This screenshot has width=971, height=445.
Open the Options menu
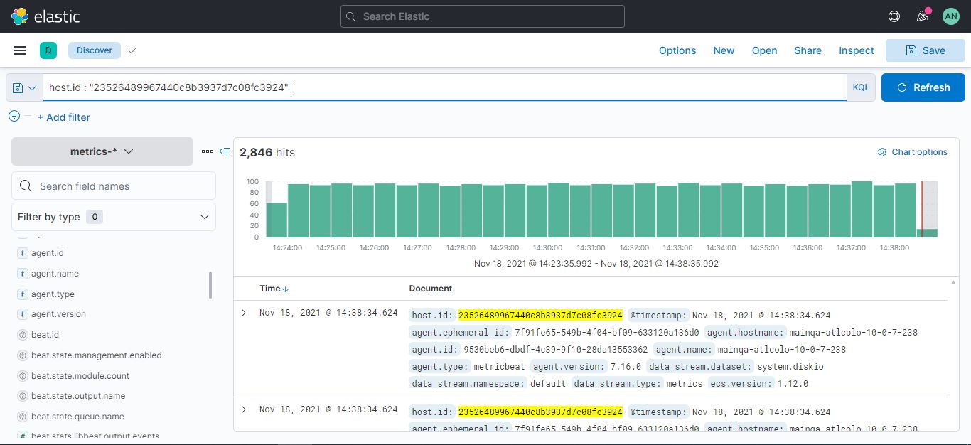click(677, 50)
